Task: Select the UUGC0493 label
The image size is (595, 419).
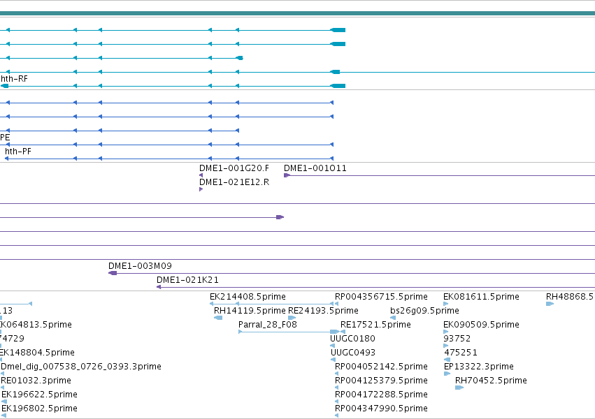Action: pos(353,353)
